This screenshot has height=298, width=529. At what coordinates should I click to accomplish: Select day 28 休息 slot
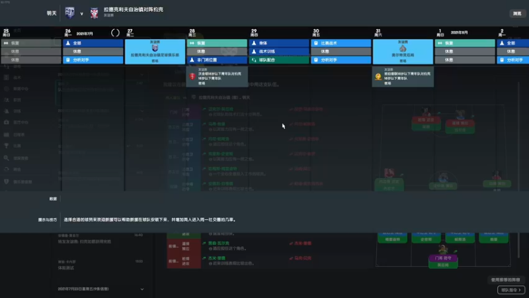pyautogui.click(x=217, y=52)
